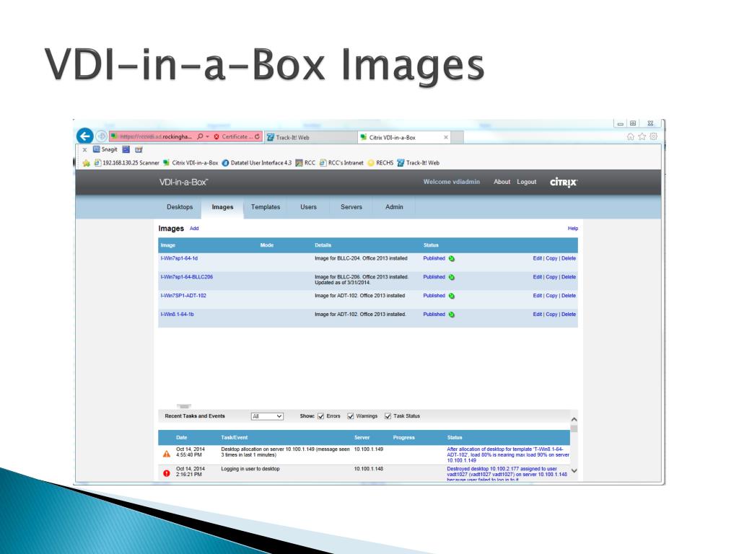Open the Templates tab

point(266,207)
